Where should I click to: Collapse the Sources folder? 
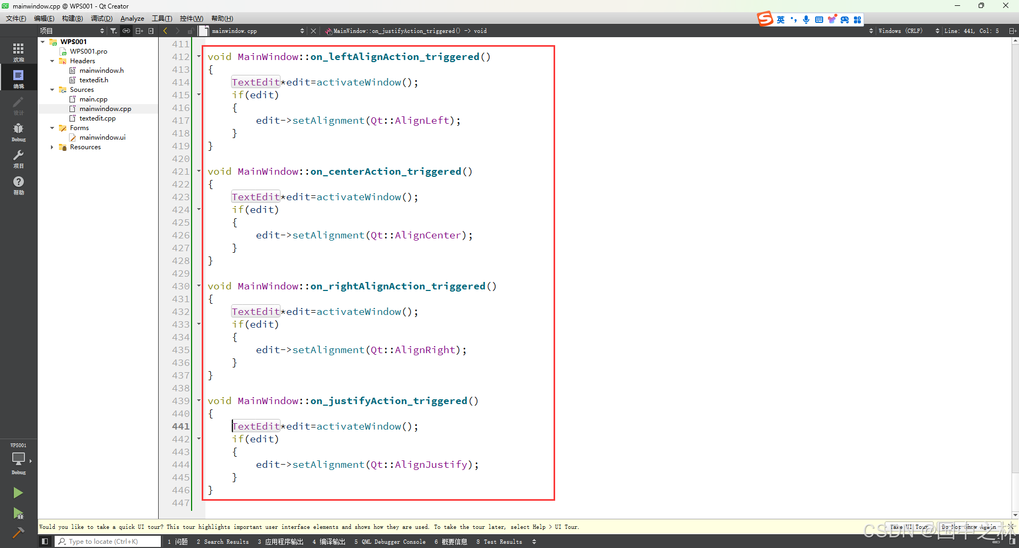click(52, 90)
